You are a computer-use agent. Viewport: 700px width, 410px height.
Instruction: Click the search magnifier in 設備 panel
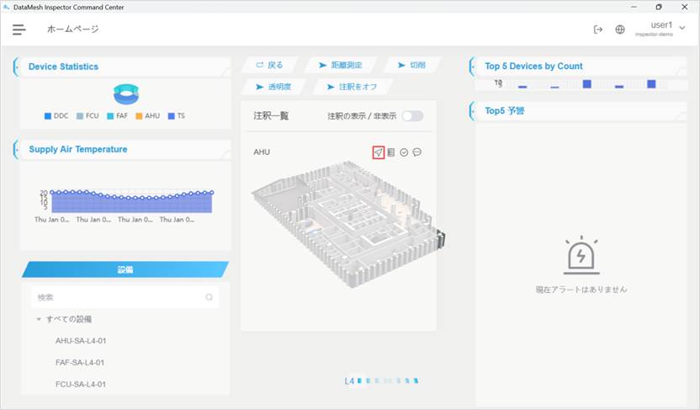point(209,297)
